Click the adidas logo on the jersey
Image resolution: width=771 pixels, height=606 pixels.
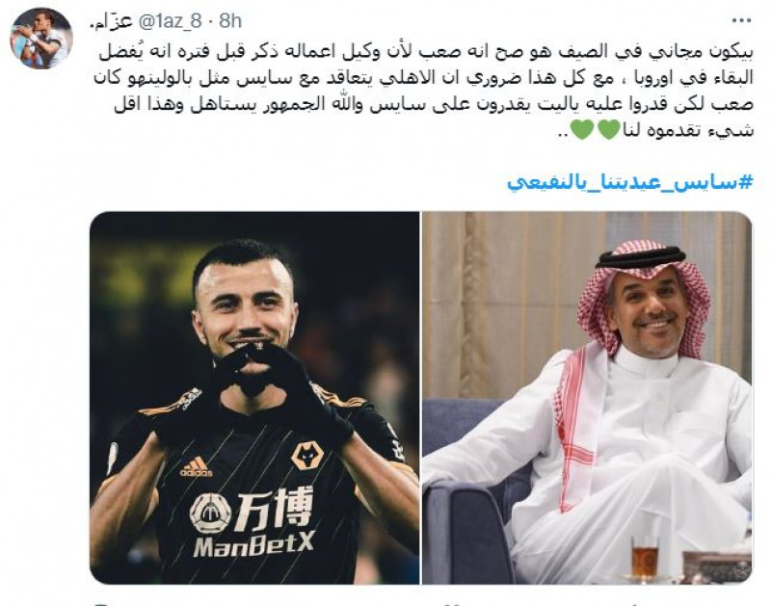tap(197, 467)
